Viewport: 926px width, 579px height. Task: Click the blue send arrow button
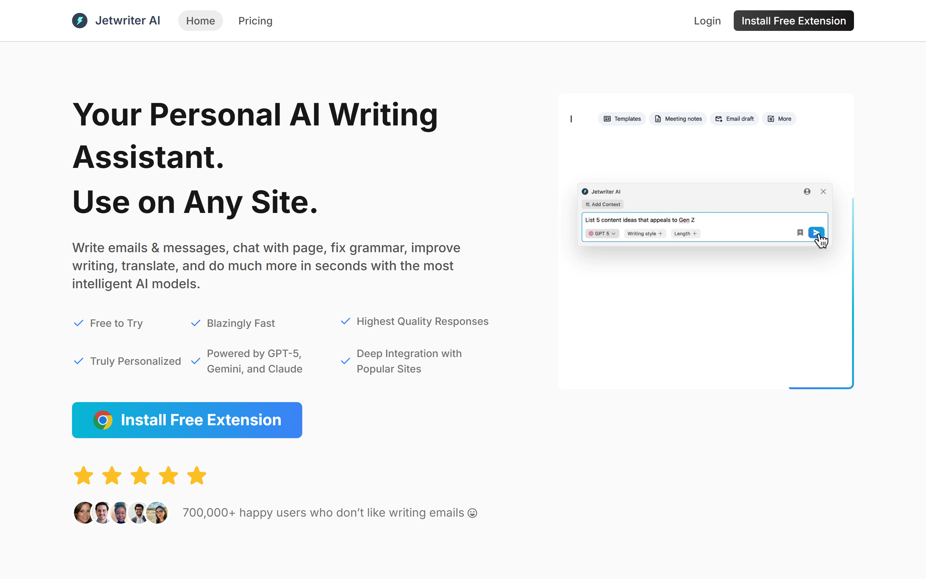[816, 233]
